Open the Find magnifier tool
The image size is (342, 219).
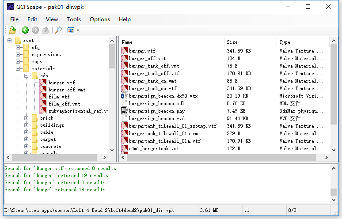pos(58,30)
